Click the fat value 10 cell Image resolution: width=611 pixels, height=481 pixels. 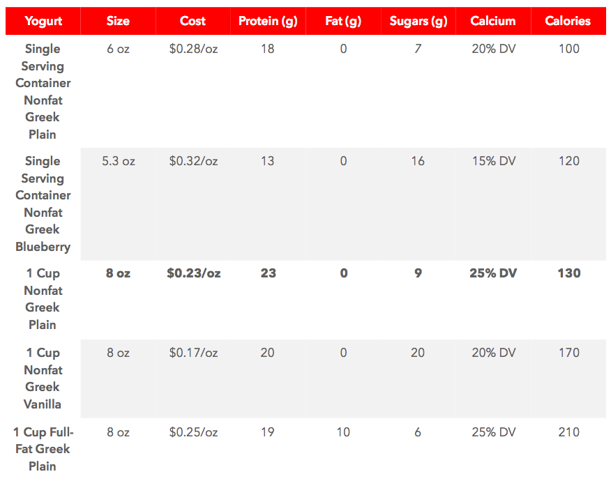click(x=343, y=432)
